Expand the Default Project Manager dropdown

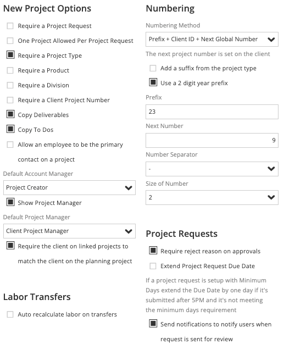69,231
